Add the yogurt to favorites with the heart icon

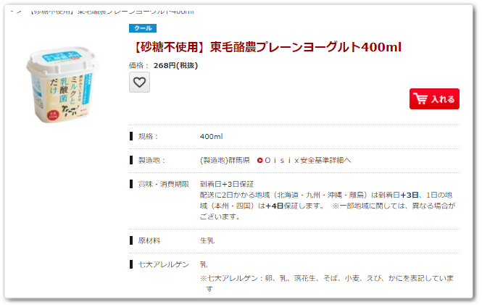click(x=139, y=83)
